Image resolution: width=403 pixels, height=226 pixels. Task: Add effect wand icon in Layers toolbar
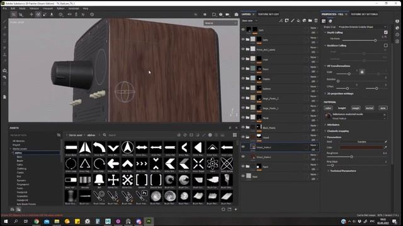(281, 21)
